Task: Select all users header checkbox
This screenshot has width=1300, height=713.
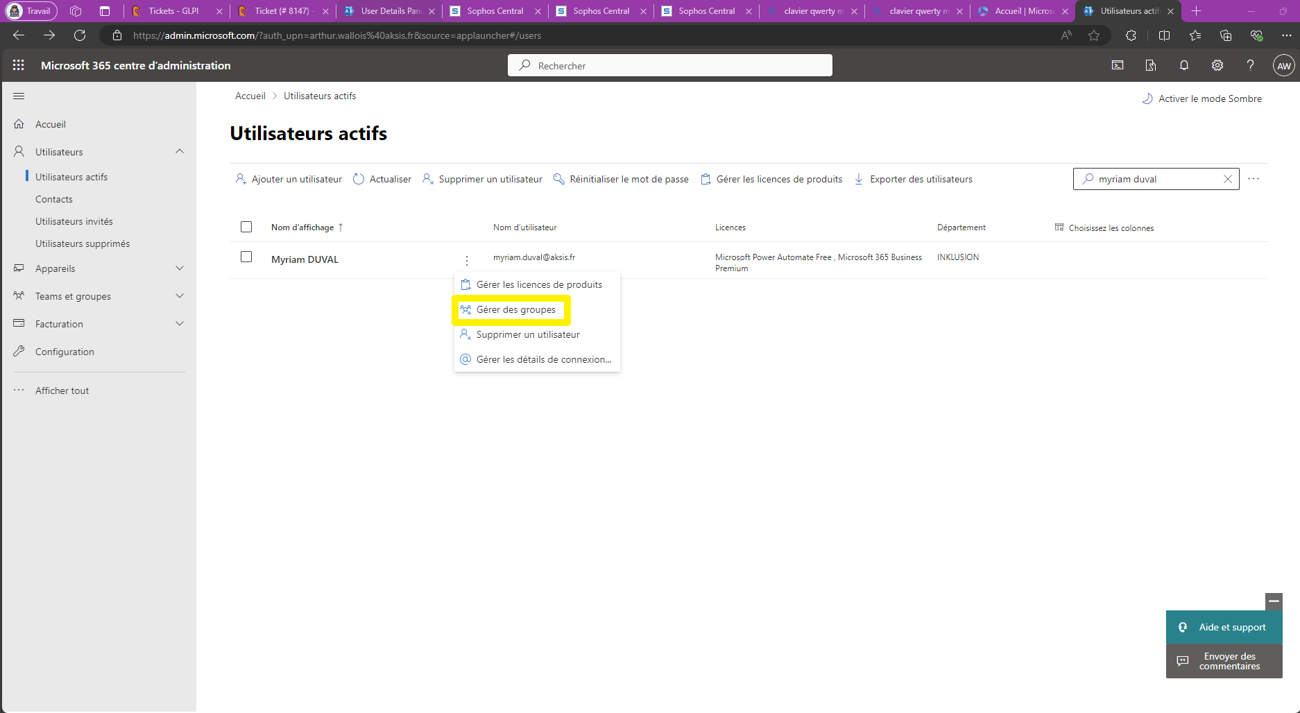Action: [246, 227]
